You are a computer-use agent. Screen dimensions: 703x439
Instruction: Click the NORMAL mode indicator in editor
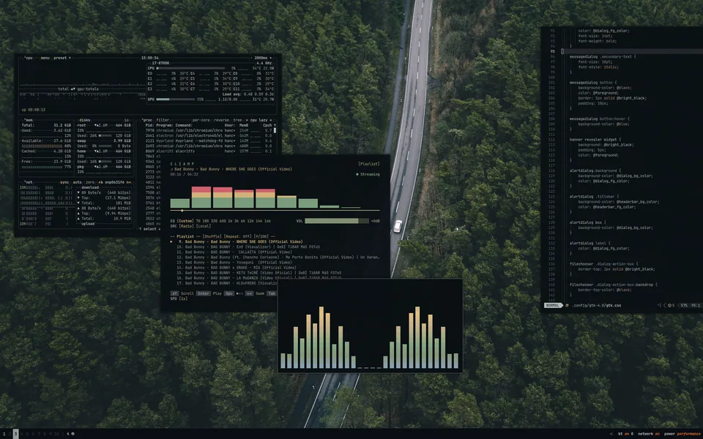click(x=553, y=306)
